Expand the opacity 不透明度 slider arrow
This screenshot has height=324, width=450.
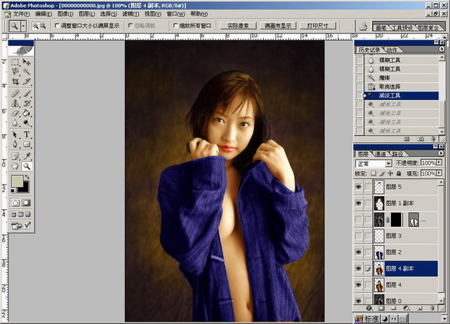pyautogui.click(x=439, y=163)
